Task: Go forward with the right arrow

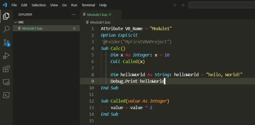Action: click(183, 5)
